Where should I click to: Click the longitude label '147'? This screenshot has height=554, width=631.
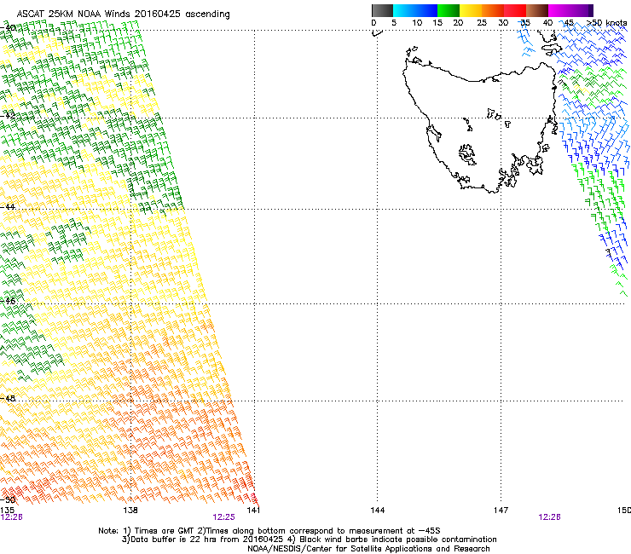501,511
